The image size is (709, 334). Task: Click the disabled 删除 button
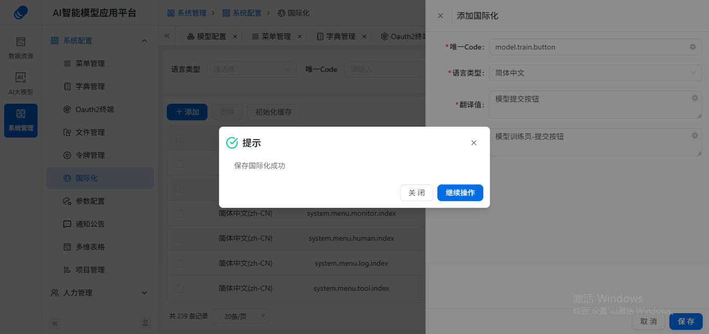point(227,112)
